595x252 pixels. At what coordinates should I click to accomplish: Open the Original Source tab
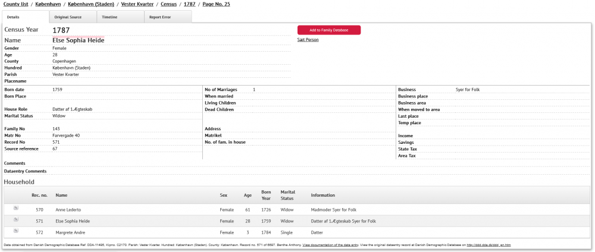coord(73,17)
